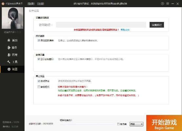The width and height of the screenshot is (182, 131).
Task: Click the 开始游戏 Begin Game button
Action: click(x=164, y=123)
